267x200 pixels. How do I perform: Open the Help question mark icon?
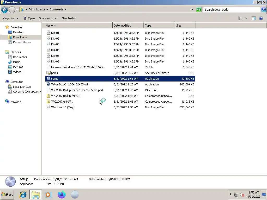tap(261, 18)
